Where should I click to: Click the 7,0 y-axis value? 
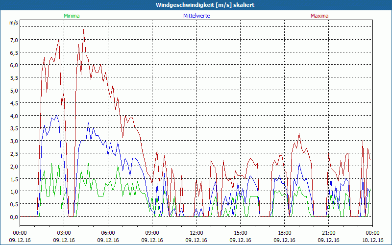coord(14,40)
